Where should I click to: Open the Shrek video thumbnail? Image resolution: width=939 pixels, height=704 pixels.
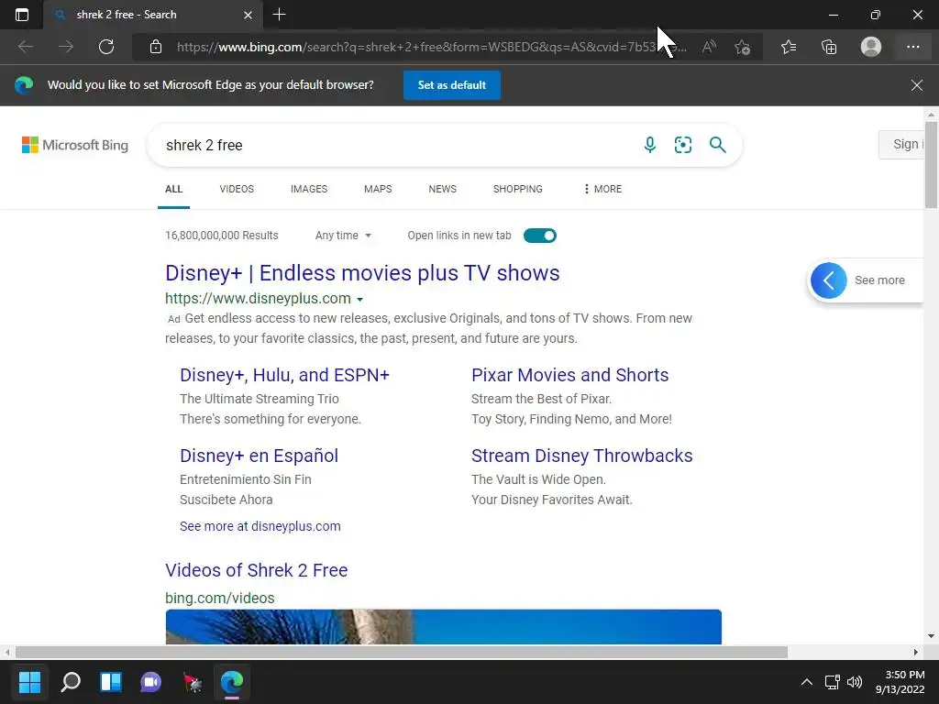443,627
